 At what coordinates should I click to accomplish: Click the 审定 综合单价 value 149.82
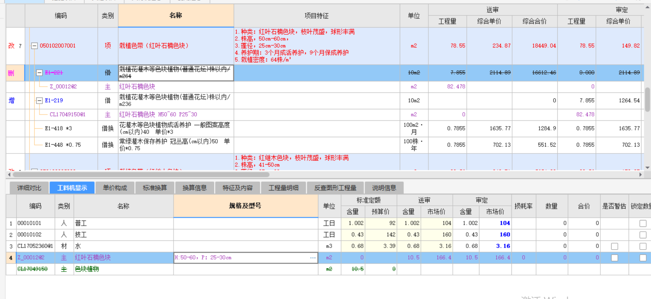tap(631, 46)
